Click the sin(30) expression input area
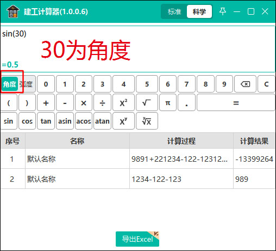Image resolution: width=276 pixels, height=251 pixels. (x=137, y=49)
